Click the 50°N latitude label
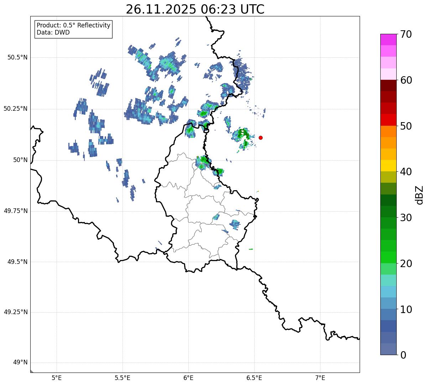This screenshot has width=428, height=385. (x=21, y=160)
